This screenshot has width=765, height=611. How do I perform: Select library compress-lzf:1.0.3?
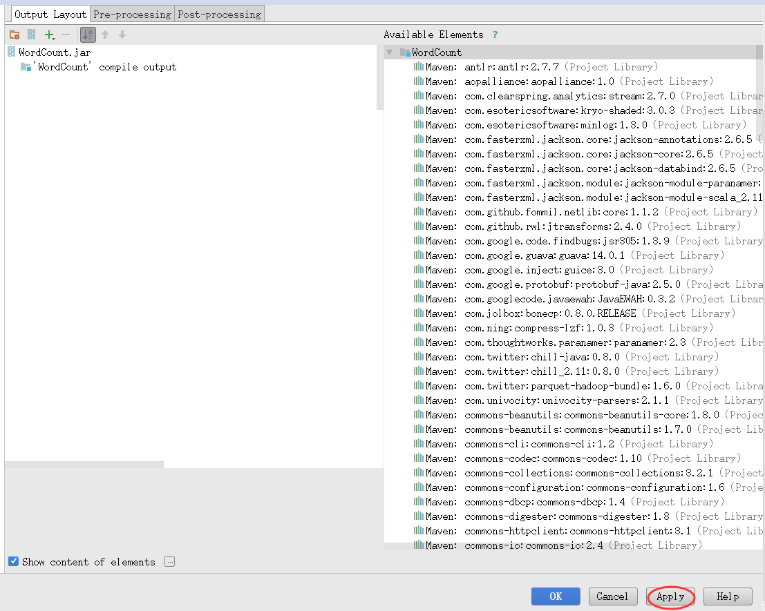point(563,328)
